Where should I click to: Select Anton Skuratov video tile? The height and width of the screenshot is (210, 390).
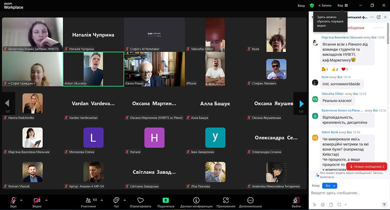[94, 69]
